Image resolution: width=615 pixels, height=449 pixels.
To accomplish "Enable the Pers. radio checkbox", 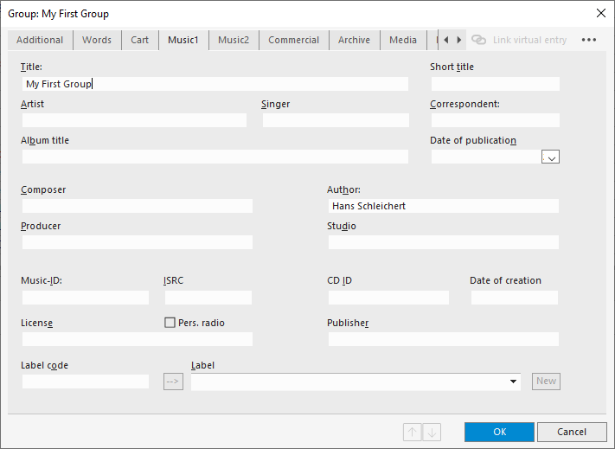I will tap(170, 323).
